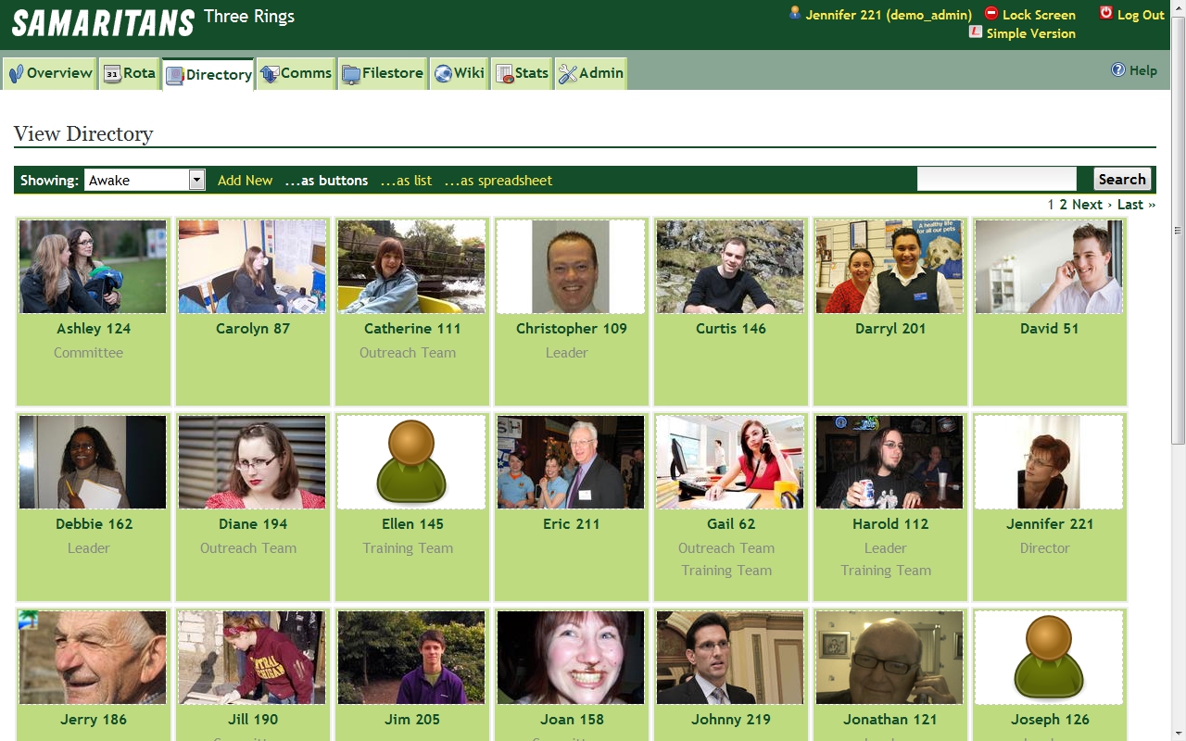The width and height of the screenshot is (1186, 741).
Task: Select the Directory tab
Action: (208, 74)
